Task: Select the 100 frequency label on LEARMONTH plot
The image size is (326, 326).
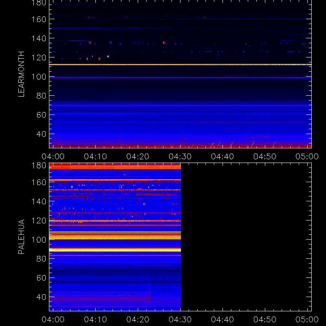Action: point(39,77)
